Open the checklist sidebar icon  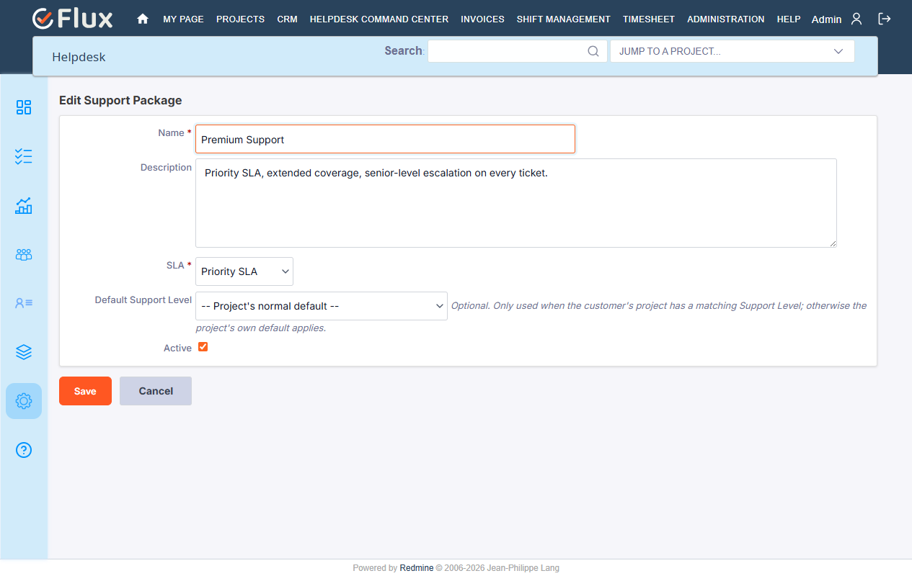click(x=24, y=156)
